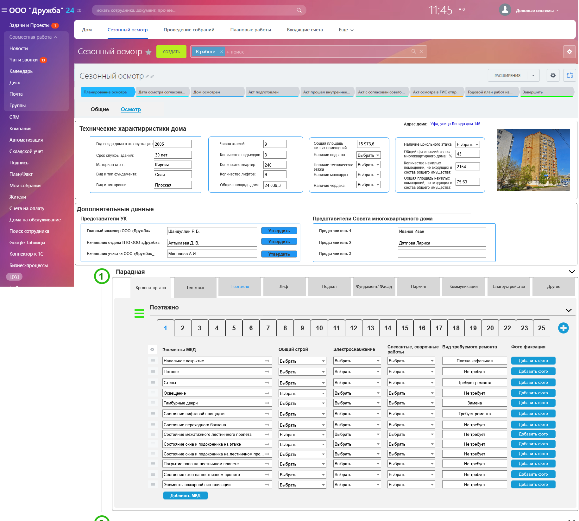579x521 pixels.
Task: Open the house address link Уфа
Action: coord(455,124)
